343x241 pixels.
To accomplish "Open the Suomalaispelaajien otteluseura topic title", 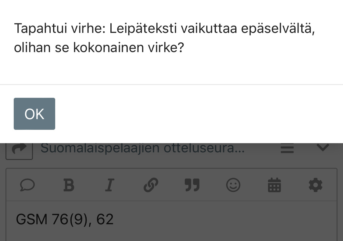I will point(143,148).
